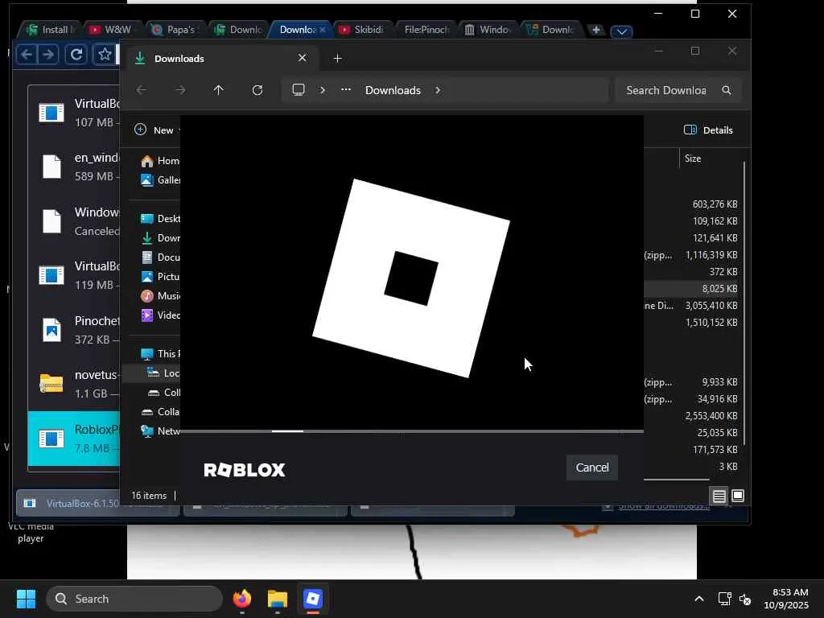Open the Roblox app in the taskbar
824x618 pixels.
[x=313, y=599]
